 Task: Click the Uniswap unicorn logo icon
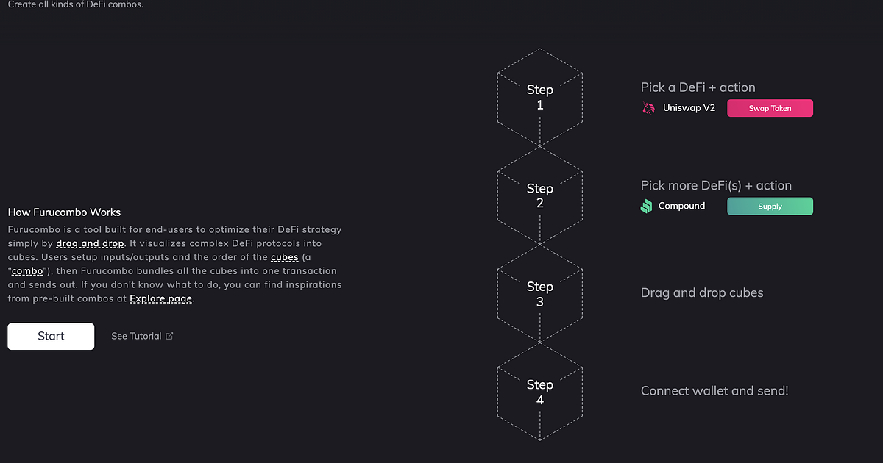pos(648,109)
